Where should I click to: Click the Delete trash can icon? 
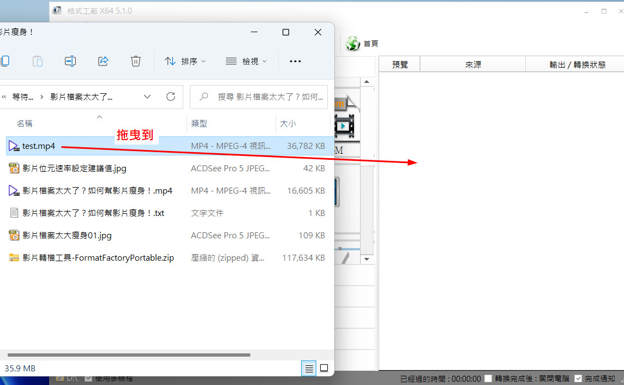[x=136, y=61]
